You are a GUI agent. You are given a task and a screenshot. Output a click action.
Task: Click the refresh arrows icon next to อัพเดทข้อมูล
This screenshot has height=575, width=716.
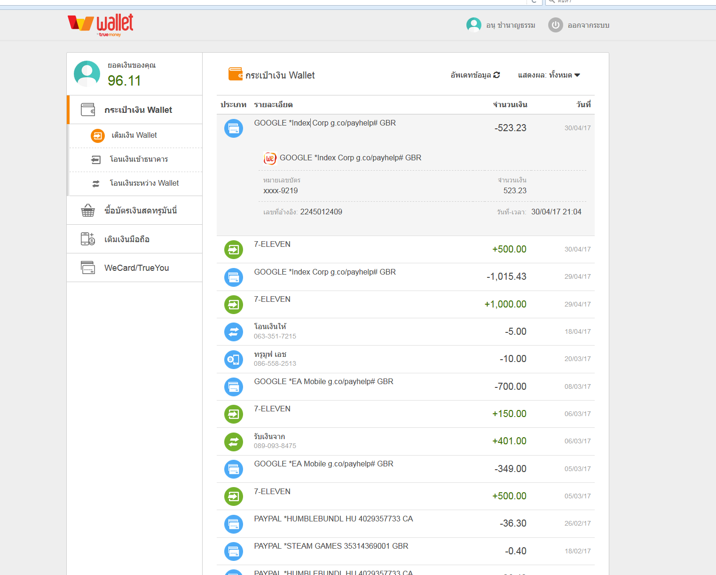coord(496,75)
